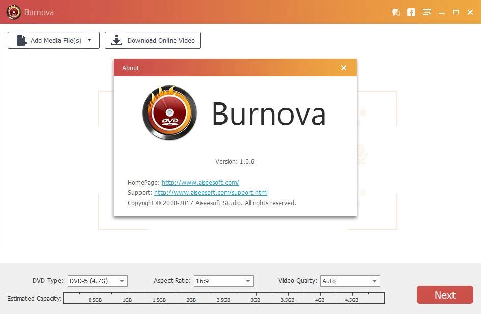This screenshot has height=314, width=481.
Task: Open the Video Quality Auto dropdown
Action: tap(350, 281)
